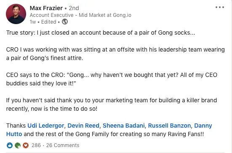Click the green celebrate reaction icon

coord(18,145)
